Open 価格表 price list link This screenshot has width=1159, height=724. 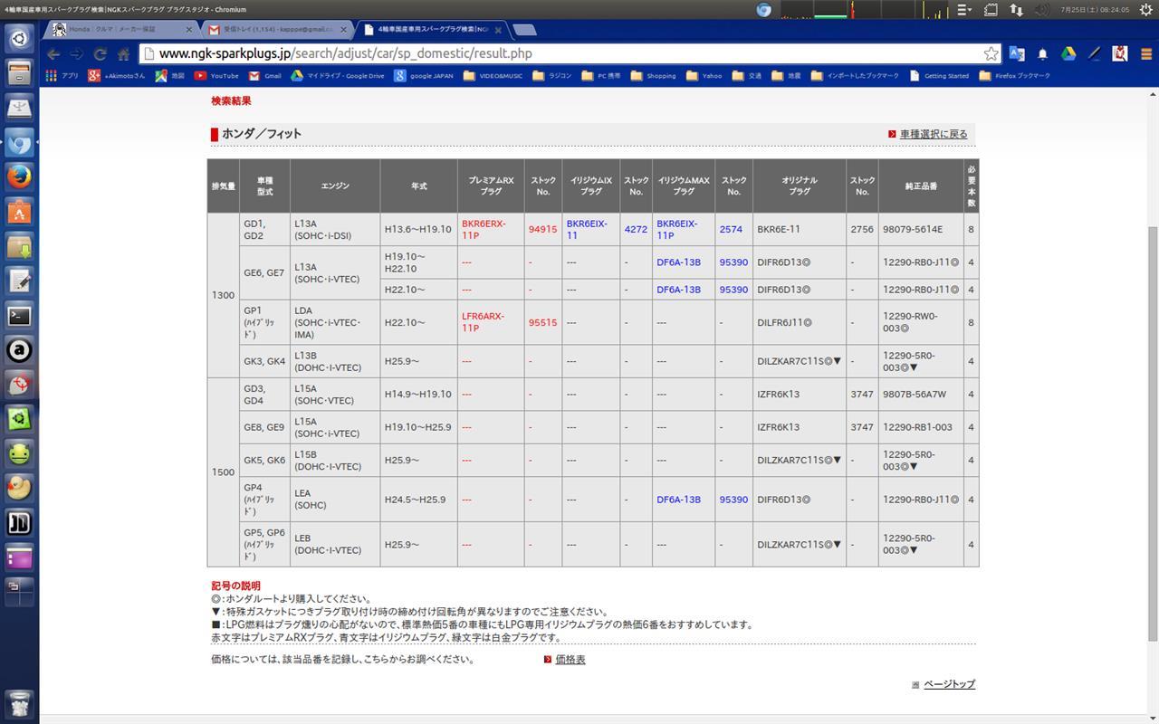(570, 660)
